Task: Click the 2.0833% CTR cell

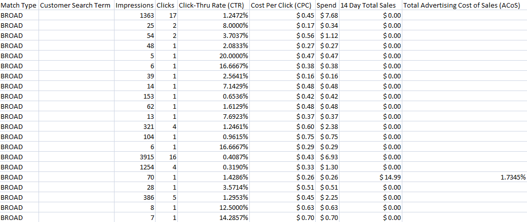Action: click(x=213, y=46)
